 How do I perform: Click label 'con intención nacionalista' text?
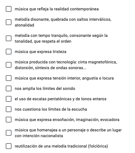click(x=39, y=136)
